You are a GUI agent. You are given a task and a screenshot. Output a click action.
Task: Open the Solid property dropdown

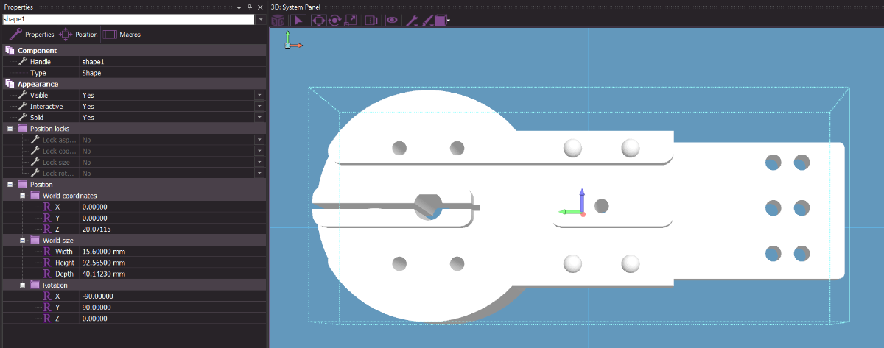[x=259, y=118]
